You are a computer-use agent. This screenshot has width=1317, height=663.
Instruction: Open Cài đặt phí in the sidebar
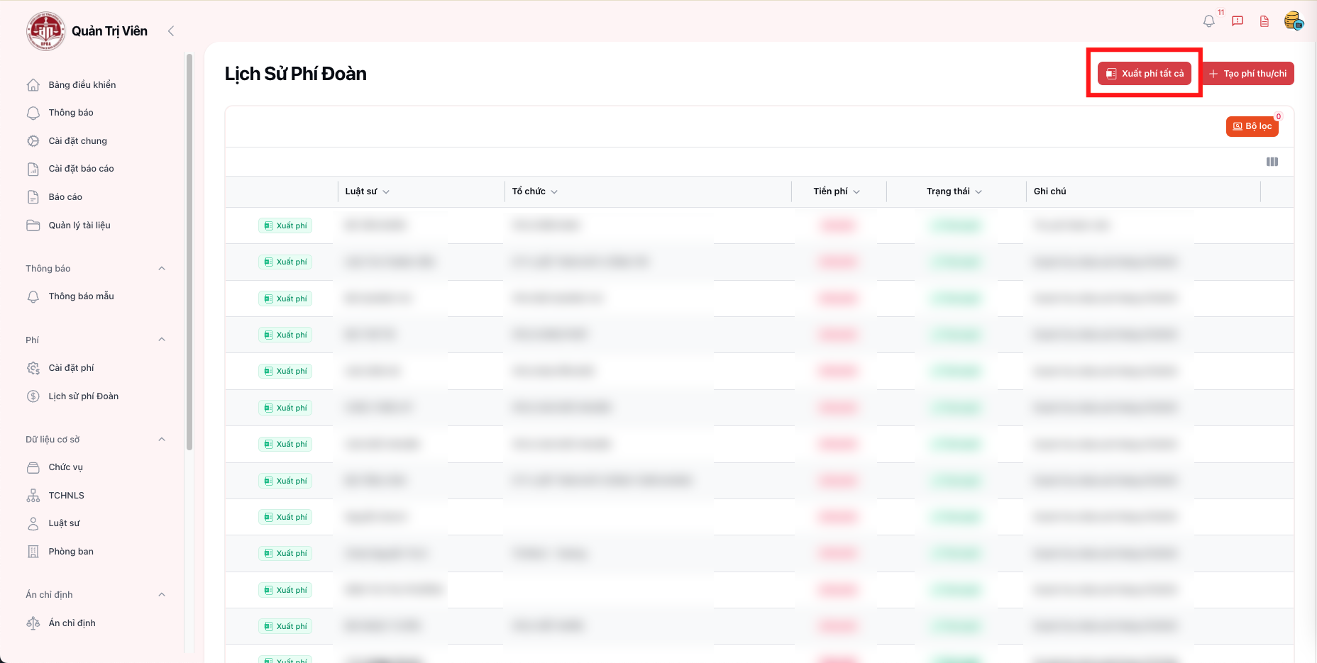[x=71, y=368]
